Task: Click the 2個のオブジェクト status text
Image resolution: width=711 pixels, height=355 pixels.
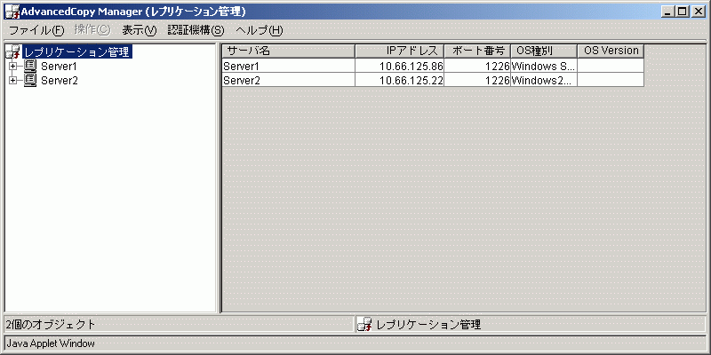Action: click(51, 324)
